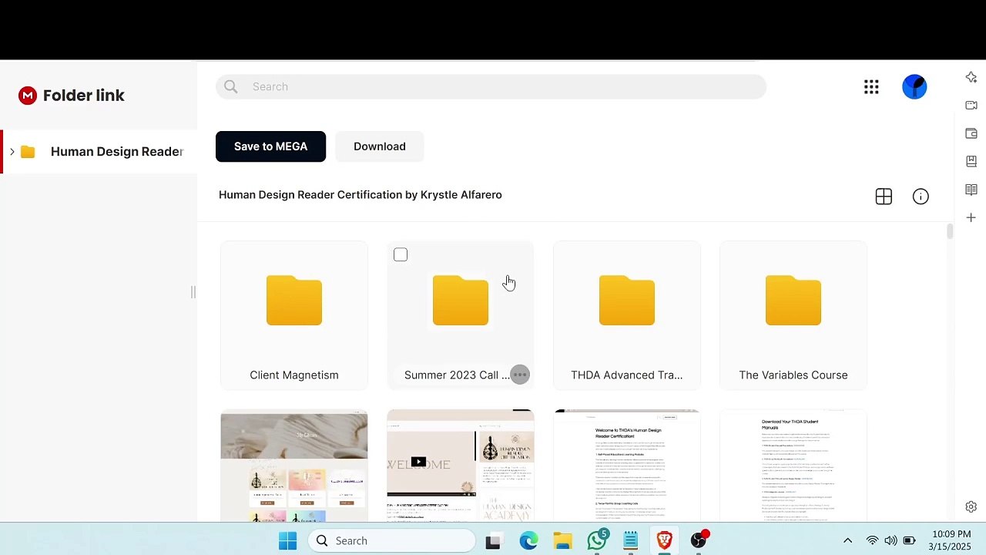
Task: Switch to Brave browser on taskbar
Action: click(x=665, y=541)
